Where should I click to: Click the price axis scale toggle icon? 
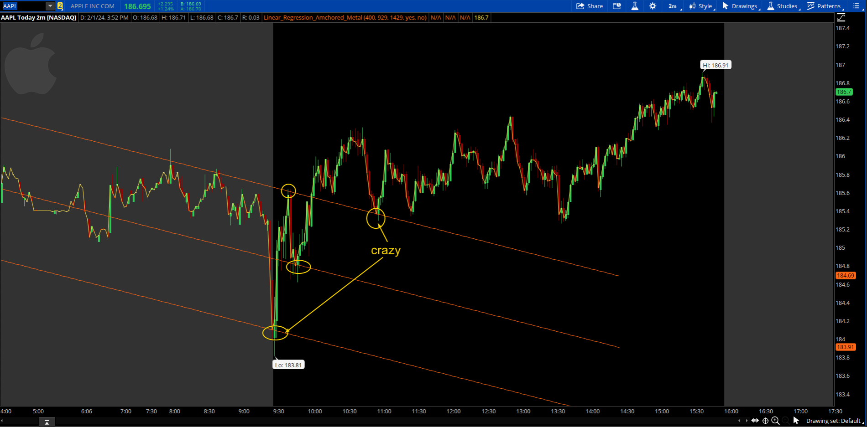pos(841,17)
